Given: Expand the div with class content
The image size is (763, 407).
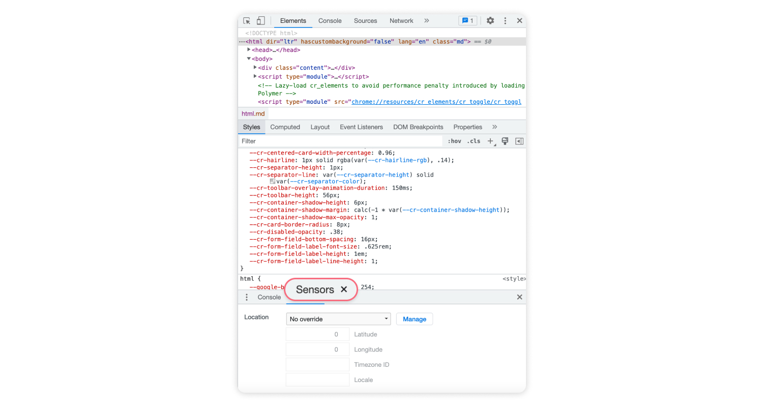Looking at the screenshot, I should (255, 67).
